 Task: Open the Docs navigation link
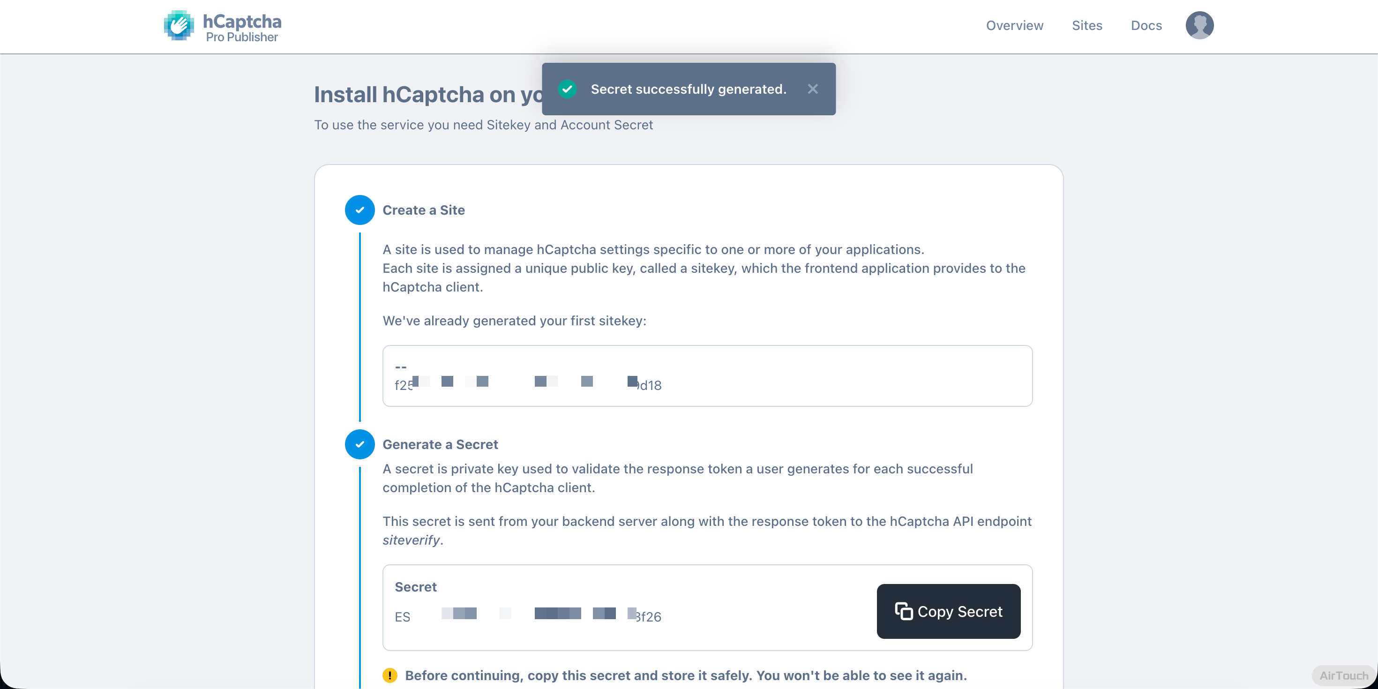click(x=1146, y=26)
